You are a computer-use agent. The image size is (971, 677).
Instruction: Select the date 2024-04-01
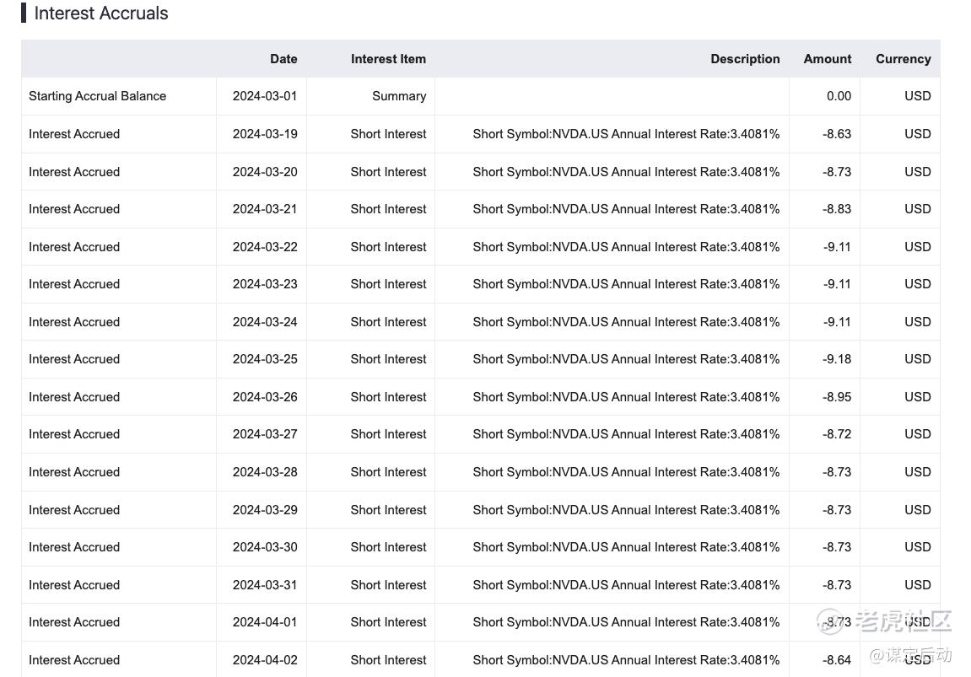tap(265, 622)
